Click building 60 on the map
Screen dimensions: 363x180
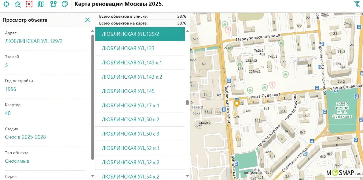click(x=204, y=63)
